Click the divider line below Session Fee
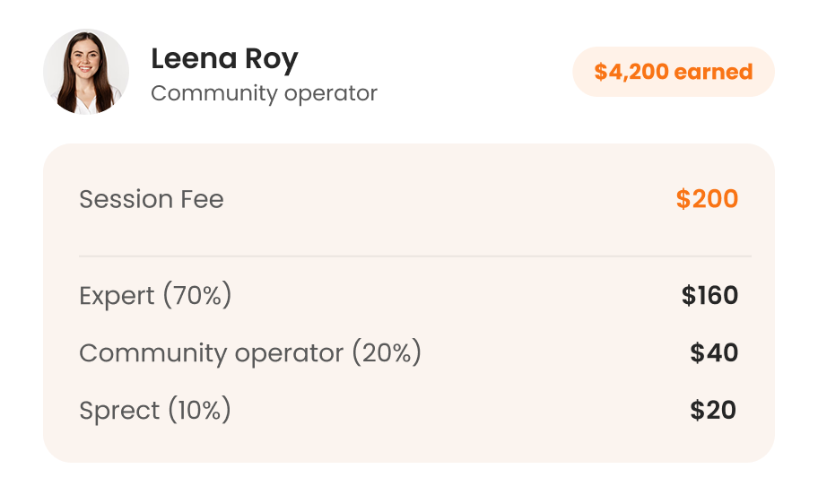The height and width of the screenshot is (495, 818). tap(414, 256)
